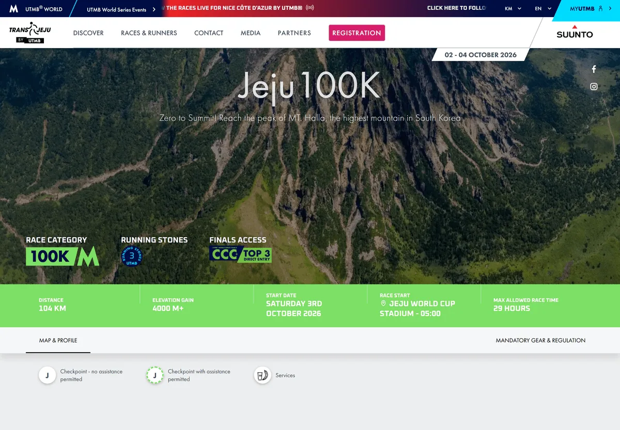The width and height of the screenshot is (620, 430).
Task: Click the 'Click here to follow' banner text
Action: click(456, 8)
